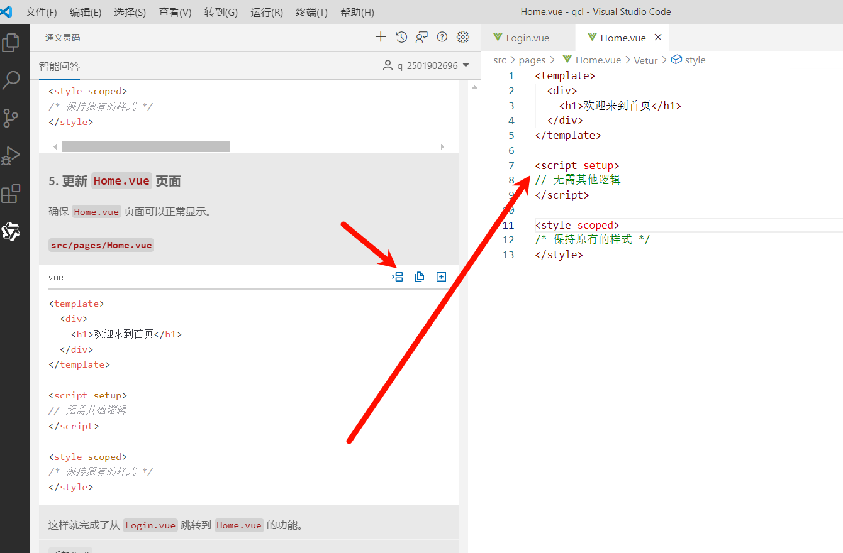Open account dropdown q_2501902696
Screen dimensions: 843x553
pos(426,65)
